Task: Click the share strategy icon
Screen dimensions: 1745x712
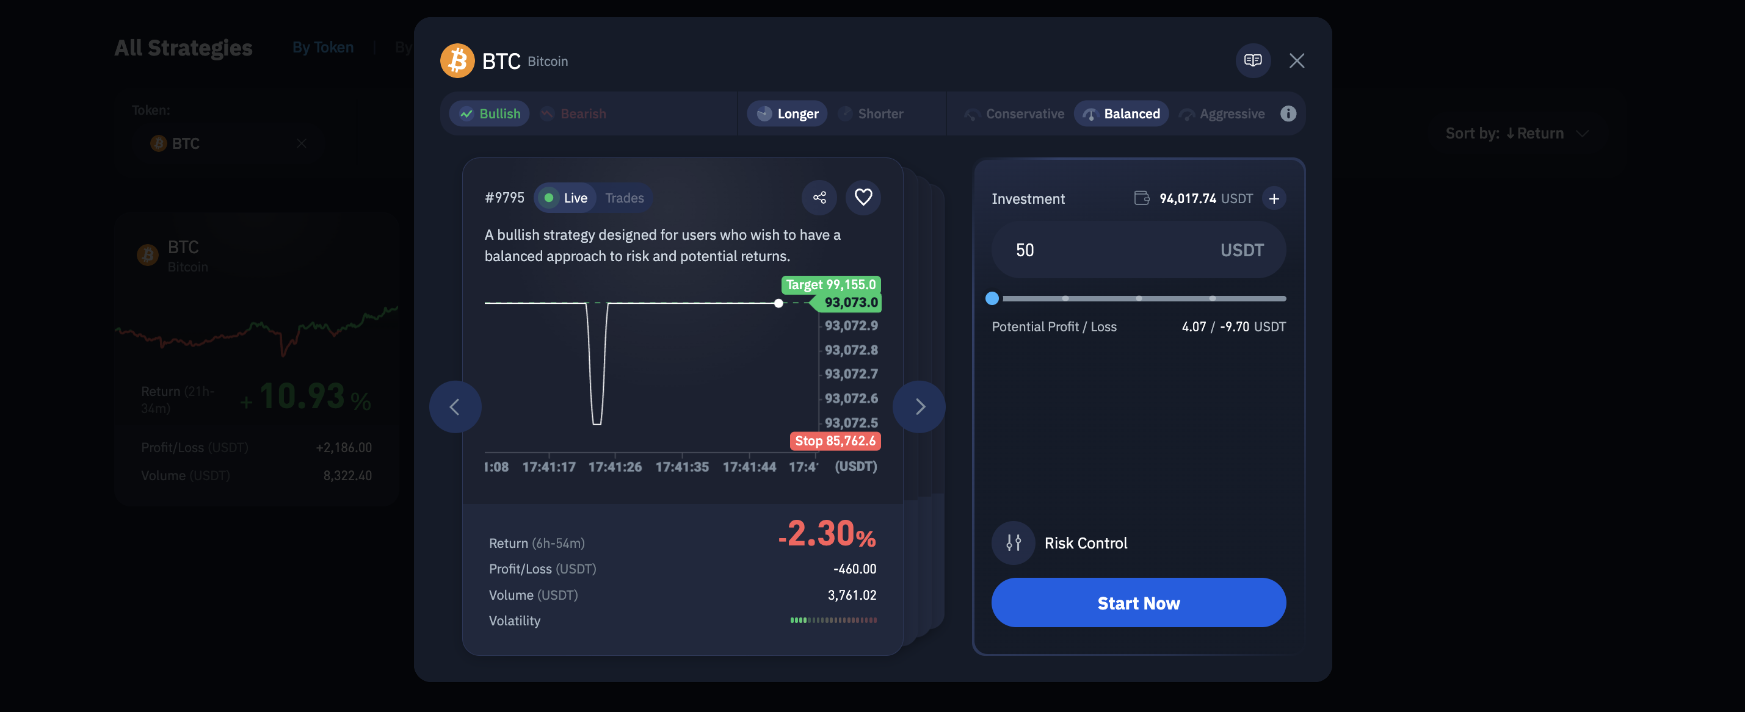Action: point(819,197)
